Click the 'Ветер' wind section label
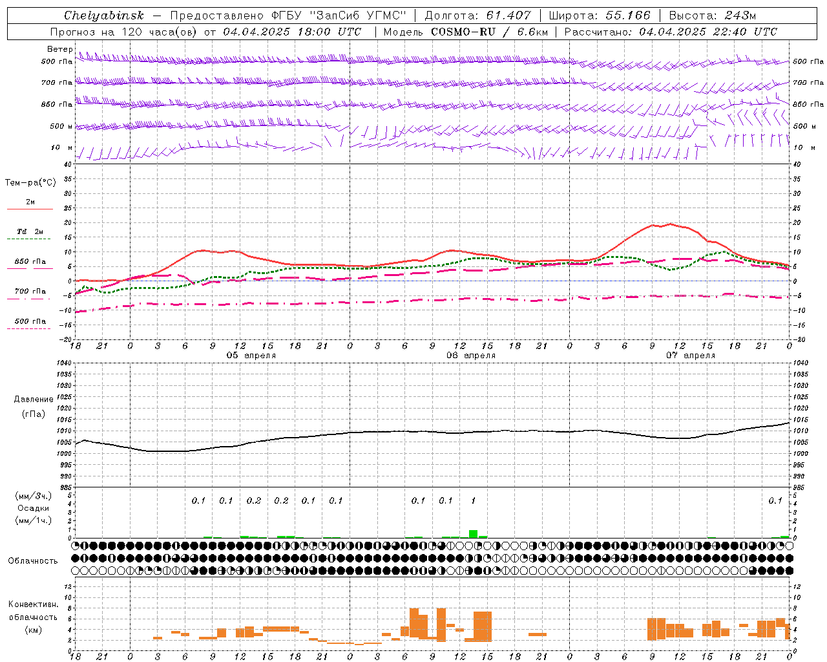 pyautogui.click(x=60, y=49)
